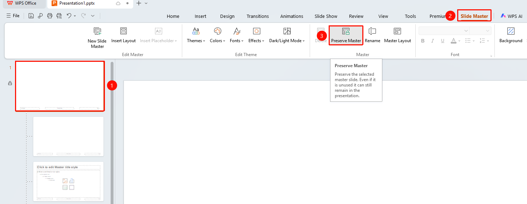Click the blank slide editing canvas
Image resolution: width=527 pixels, height=204 pixels.
click(325, 142)
